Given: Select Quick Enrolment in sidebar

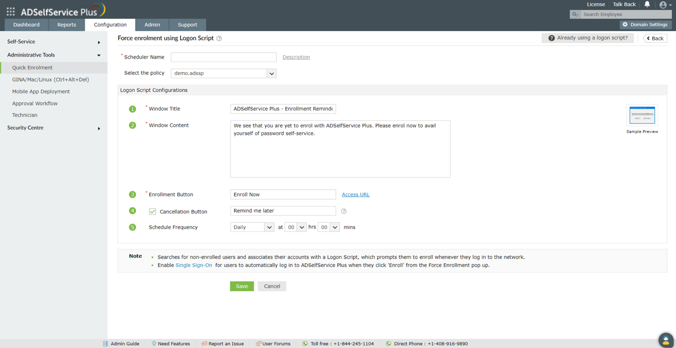Looking at the screenshot, I should click(54, 68).
